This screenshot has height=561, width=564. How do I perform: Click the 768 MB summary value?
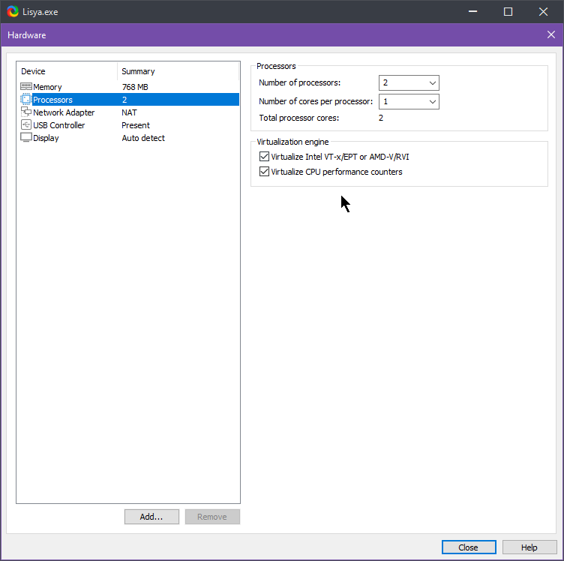coord(135,87)
